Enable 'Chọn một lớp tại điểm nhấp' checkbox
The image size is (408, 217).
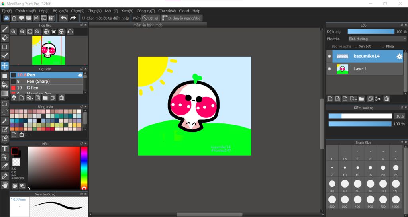[x=84, y=18]
